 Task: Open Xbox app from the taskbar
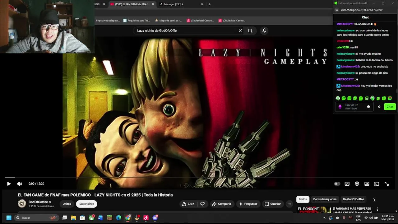[x=92, y=218]
